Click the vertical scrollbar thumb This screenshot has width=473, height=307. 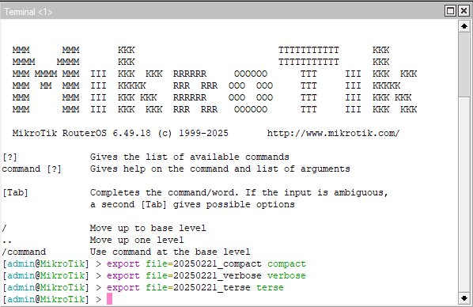click(x=464, y=65)
